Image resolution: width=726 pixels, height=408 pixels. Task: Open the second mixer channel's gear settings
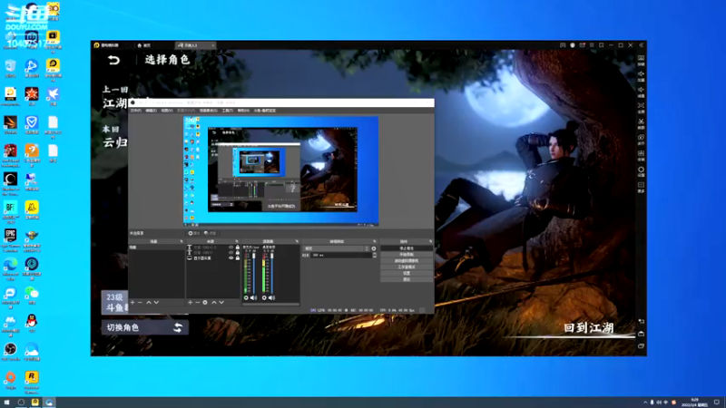(264, 298)
